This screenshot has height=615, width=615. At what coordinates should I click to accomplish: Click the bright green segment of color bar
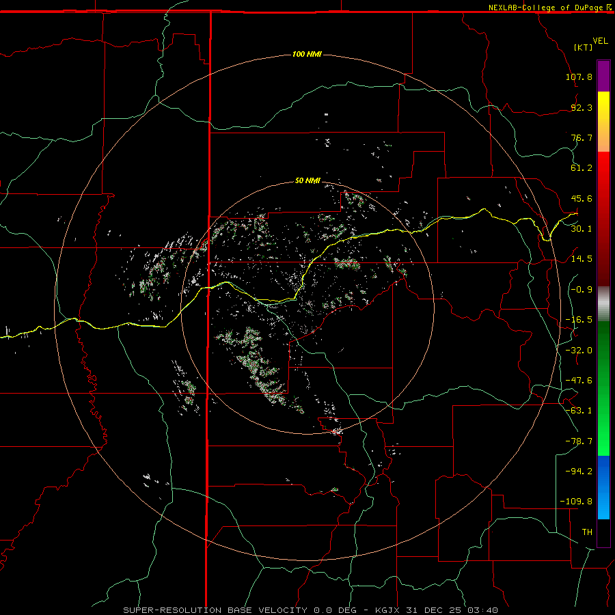pyautogui.click(x=603, y=388)
